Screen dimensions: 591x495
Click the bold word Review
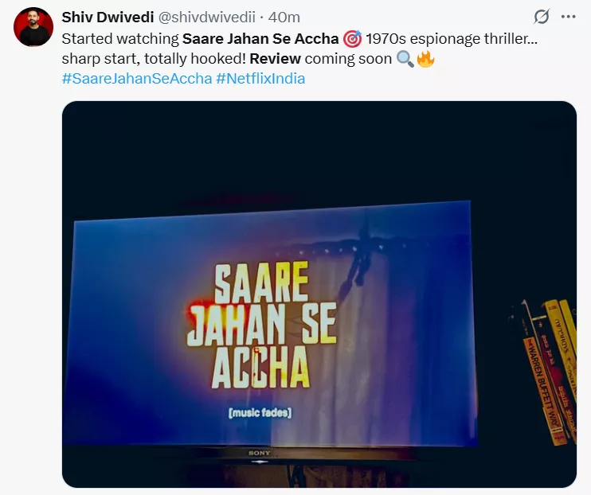275,59
